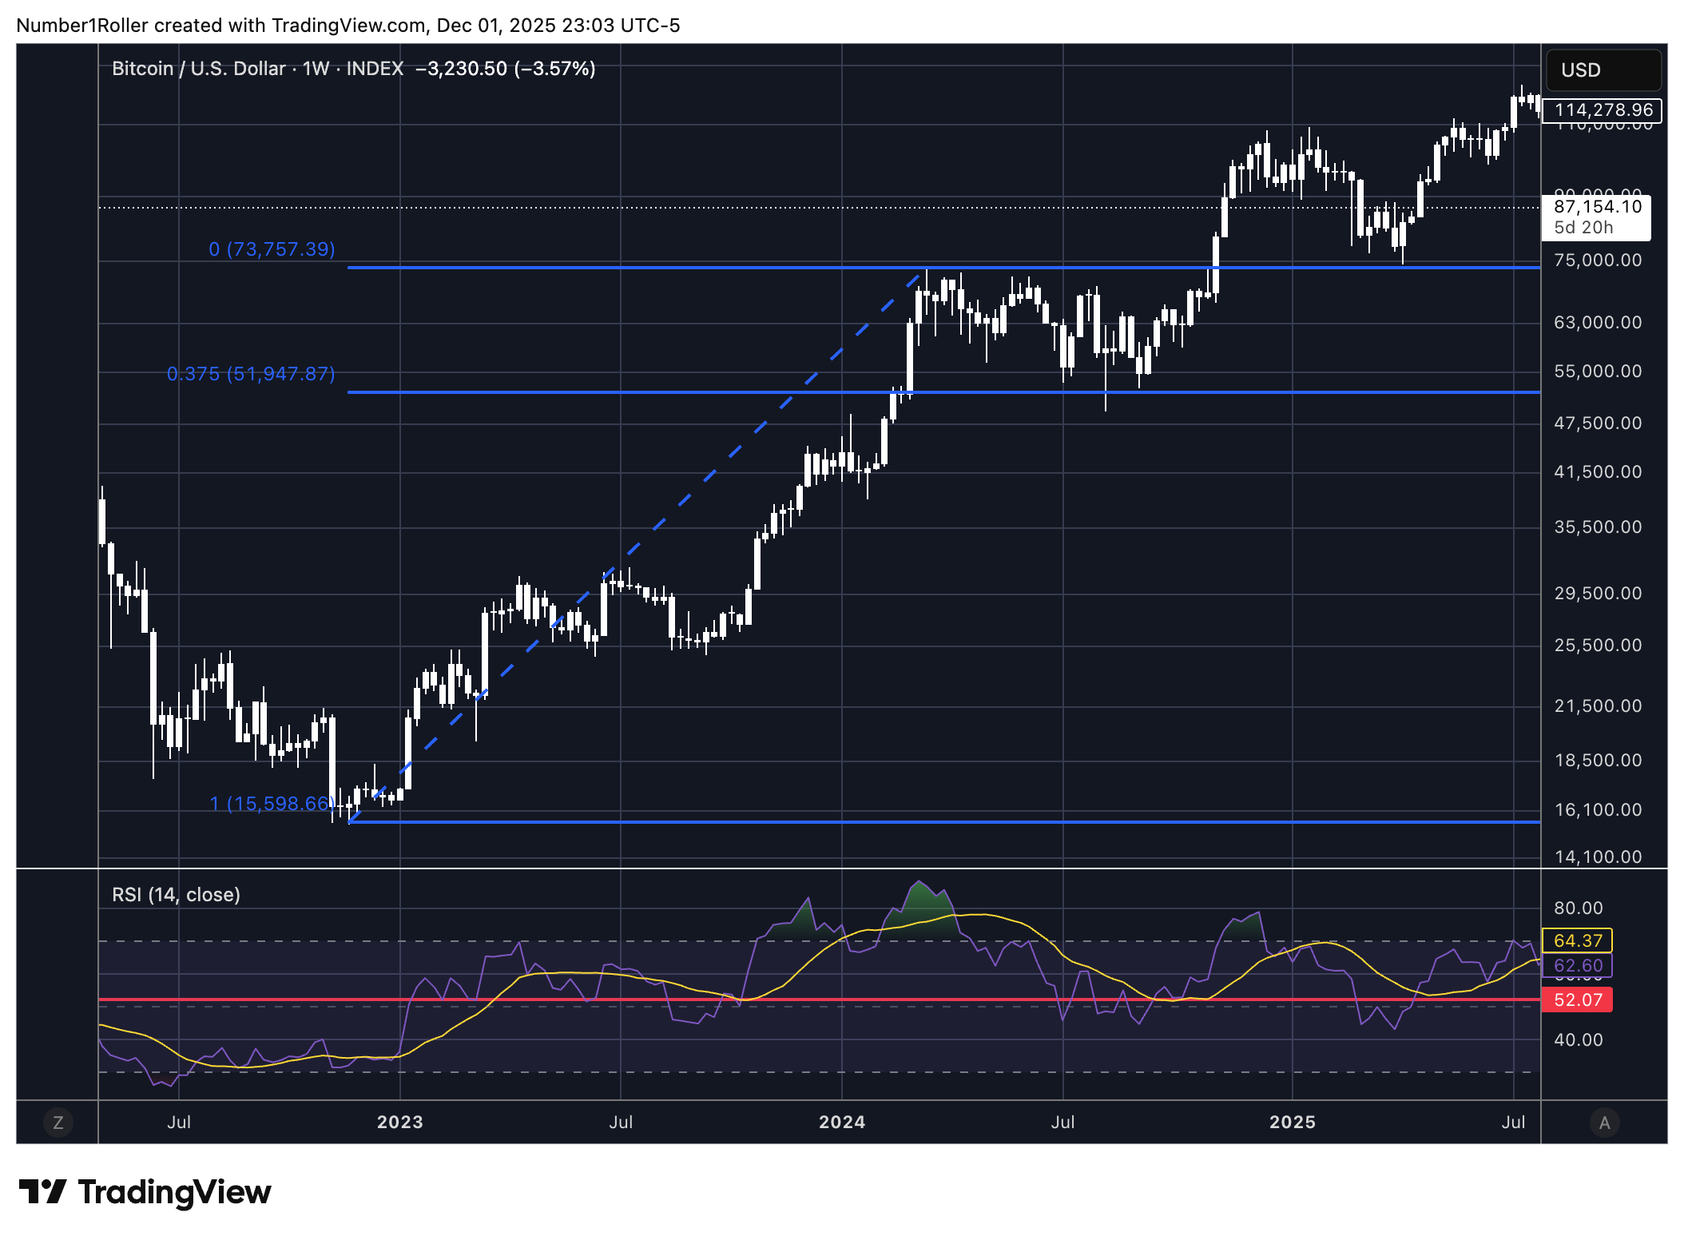1684x1240 pixels.
Task: Click the purple 62.60 RSI value tag
Action: click(1577, 965)
